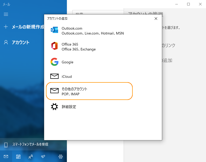Close the Mail window

[200, 4]
